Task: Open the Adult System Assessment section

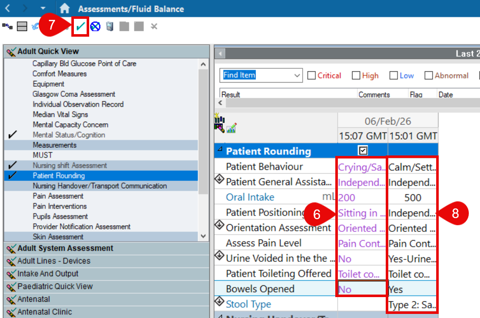Action: 65,248
